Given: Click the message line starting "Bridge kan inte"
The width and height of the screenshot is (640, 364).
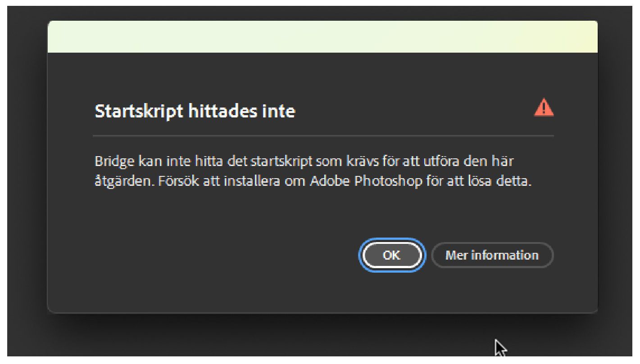Looking at the screenshot, I should (304, 161).
